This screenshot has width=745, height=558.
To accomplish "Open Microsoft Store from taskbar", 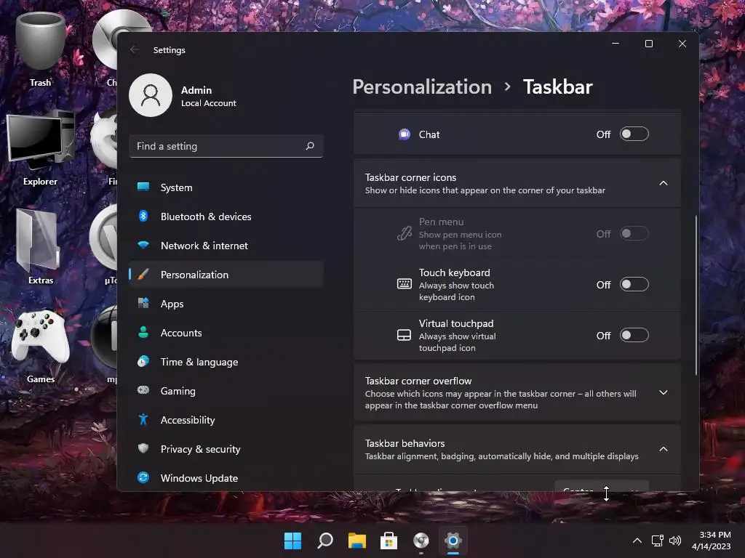I will (389, 541).
